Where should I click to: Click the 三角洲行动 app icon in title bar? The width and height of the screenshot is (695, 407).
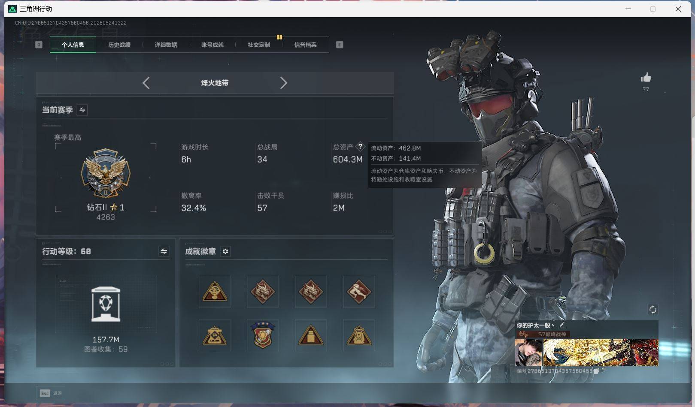(x=12, y=9)
